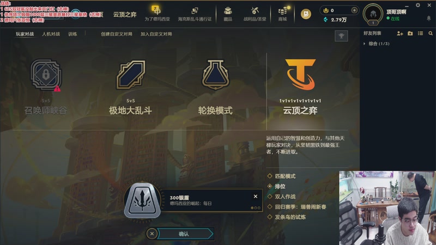Open the settings gear icon
436x245 pixels.
click(418, 5)
